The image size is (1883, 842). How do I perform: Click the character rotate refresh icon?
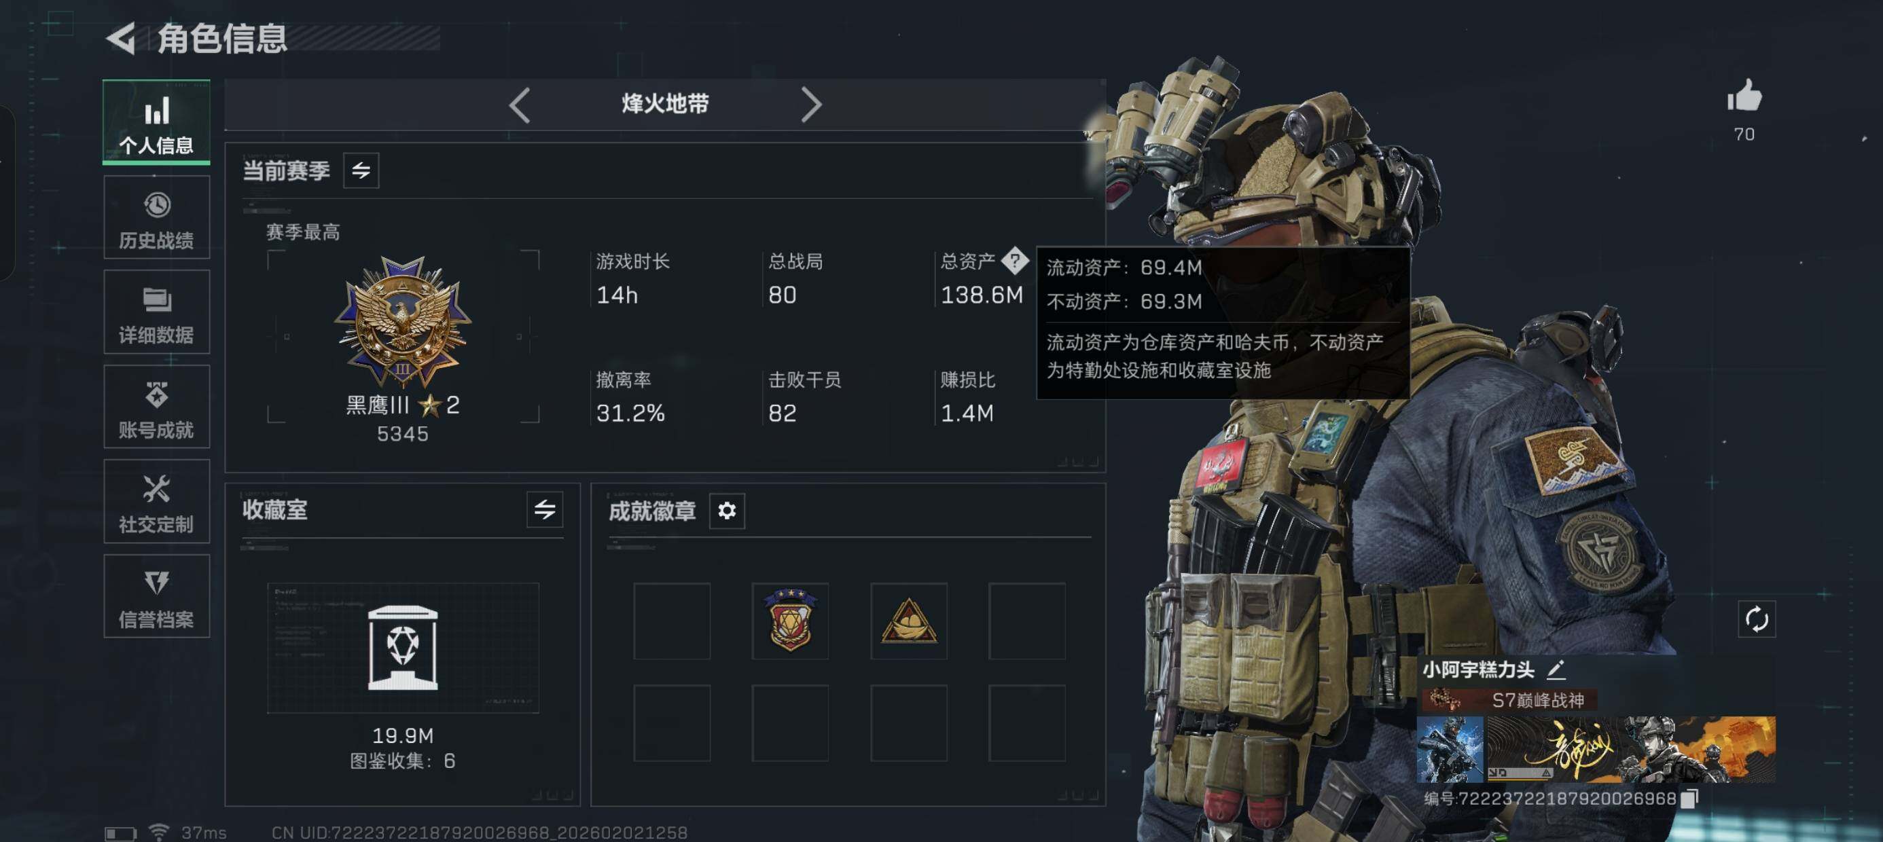click(1756, 619)
